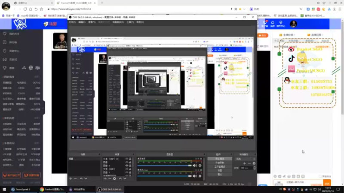Check the 屏蔽特效 checkbox above chat input
Viewport: 344px width, 193px height.
(320, 176)
